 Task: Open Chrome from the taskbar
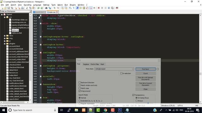click(105, 110)
